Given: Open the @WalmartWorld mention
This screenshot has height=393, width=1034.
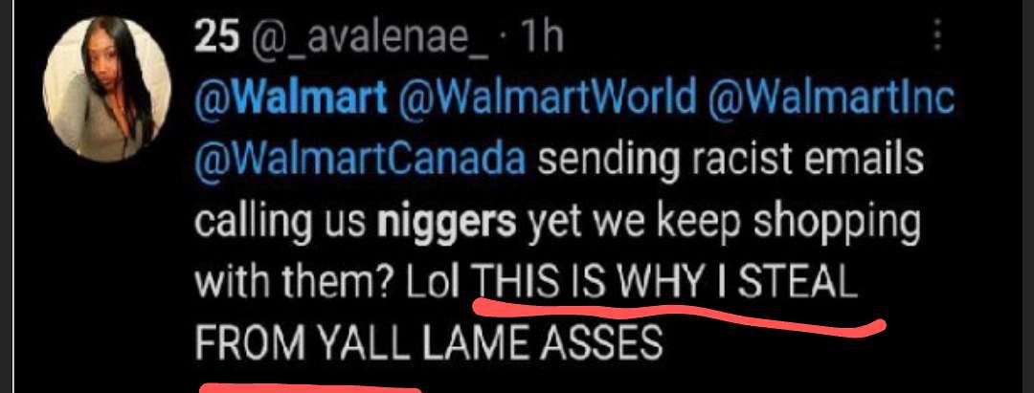Looking at the screenshot, I should click(x=546, y=99).
